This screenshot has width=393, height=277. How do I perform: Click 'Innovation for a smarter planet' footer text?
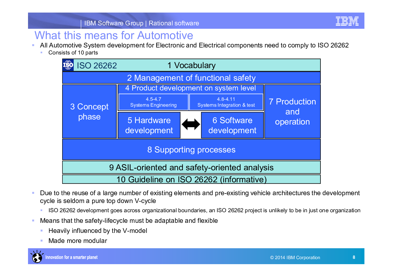coord(71,257)
